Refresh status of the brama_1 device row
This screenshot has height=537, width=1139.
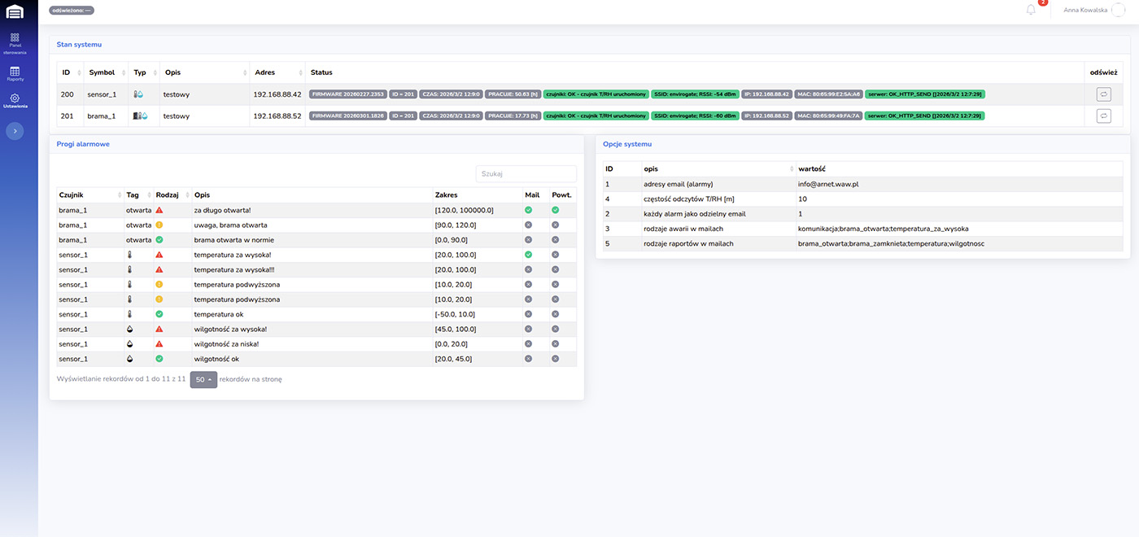[1103, 116]
